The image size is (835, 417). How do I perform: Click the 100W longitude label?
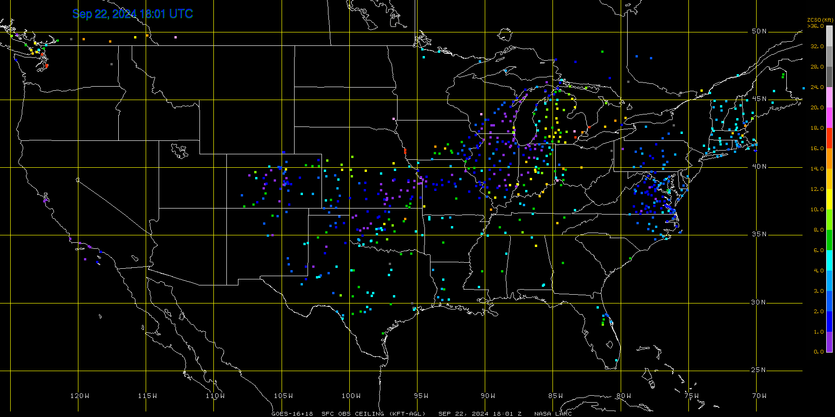coord(351,396)
